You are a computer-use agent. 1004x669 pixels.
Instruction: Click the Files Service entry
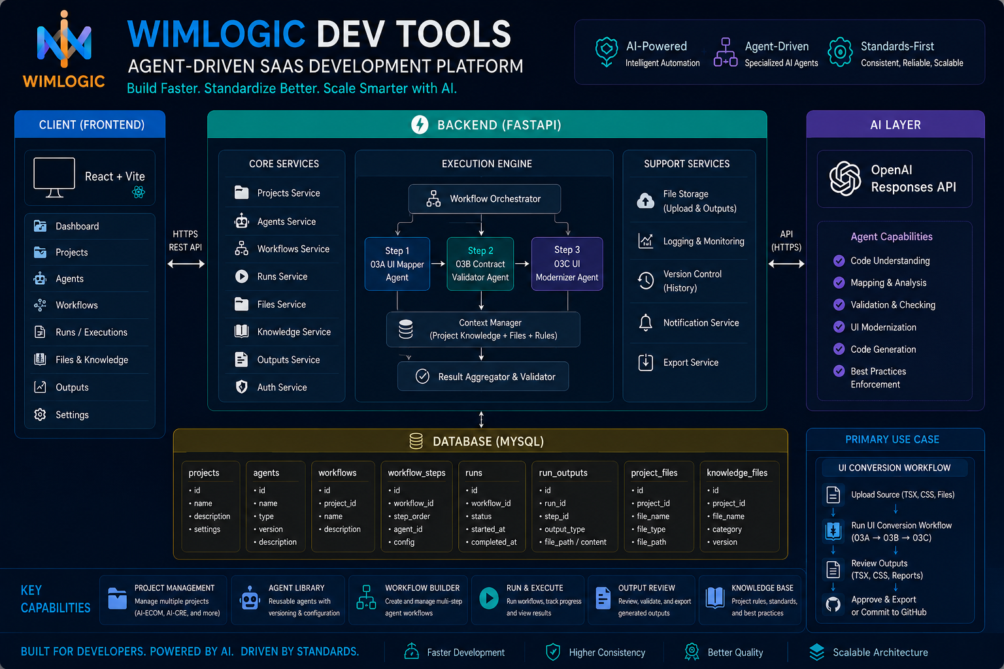(x=282, y=304)
